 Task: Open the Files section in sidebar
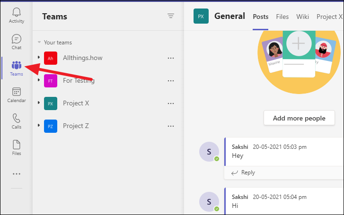(17, 148)
